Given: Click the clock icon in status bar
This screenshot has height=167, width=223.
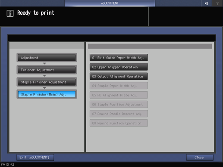Looking at the screenshot, I should click(x=3, y=164).
